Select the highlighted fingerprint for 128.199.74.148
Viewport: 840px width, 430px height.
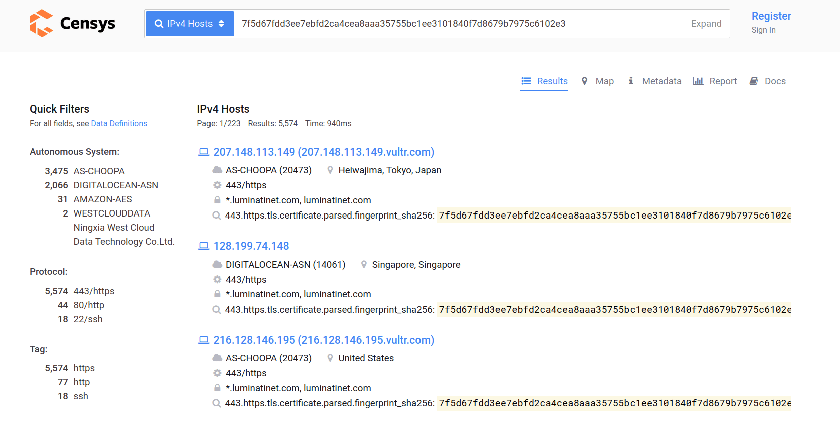(x=614, y=310)
